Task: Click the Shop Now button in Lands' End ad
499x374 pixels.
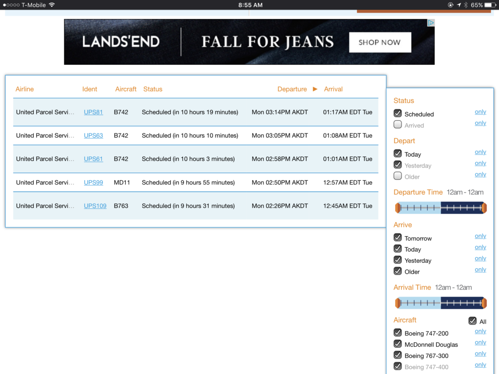Action: (x=380, y=42)
